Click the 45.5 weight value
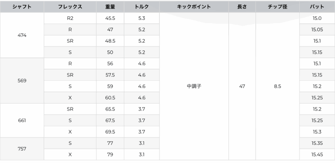 (110, 18)
